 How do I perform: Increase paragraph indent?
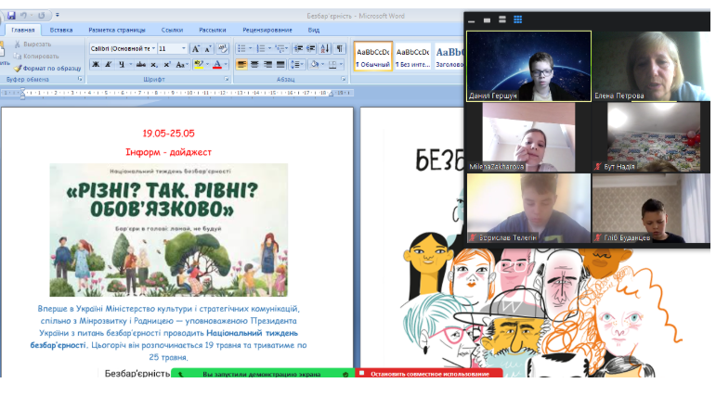310,48
